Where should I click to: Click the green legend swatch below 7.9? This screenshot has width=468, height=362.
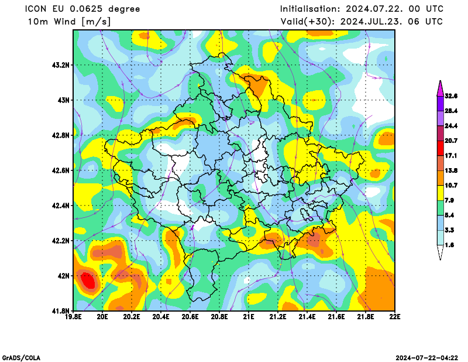(x=441, y=208)
